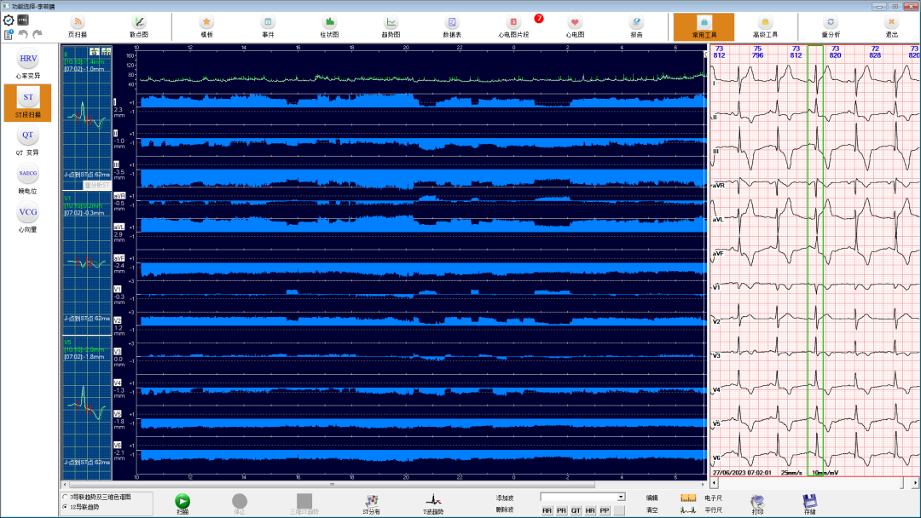Click the V1 lead label in trend
The width and height of the screenshot is (921, 518).
coord(118,289)
